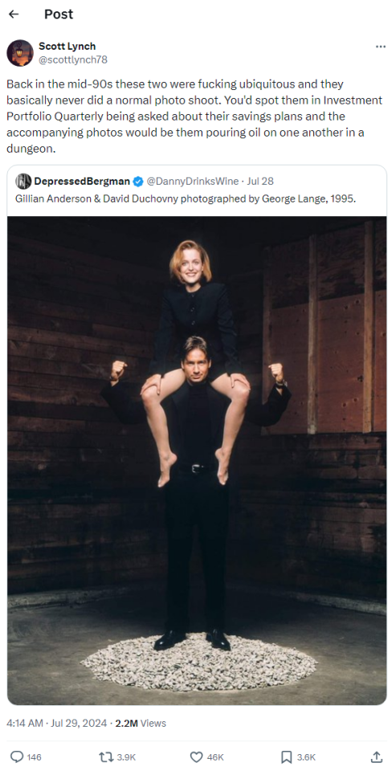Open the reply comment icon
The image size is (392, 771).
[x=17, y=757]
